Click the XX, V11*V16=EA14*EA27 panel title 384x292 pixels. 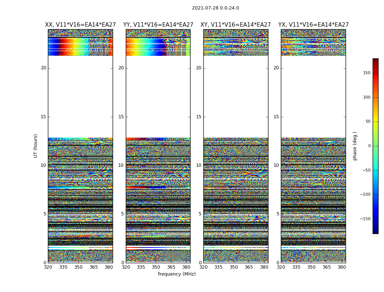[80, 25]
